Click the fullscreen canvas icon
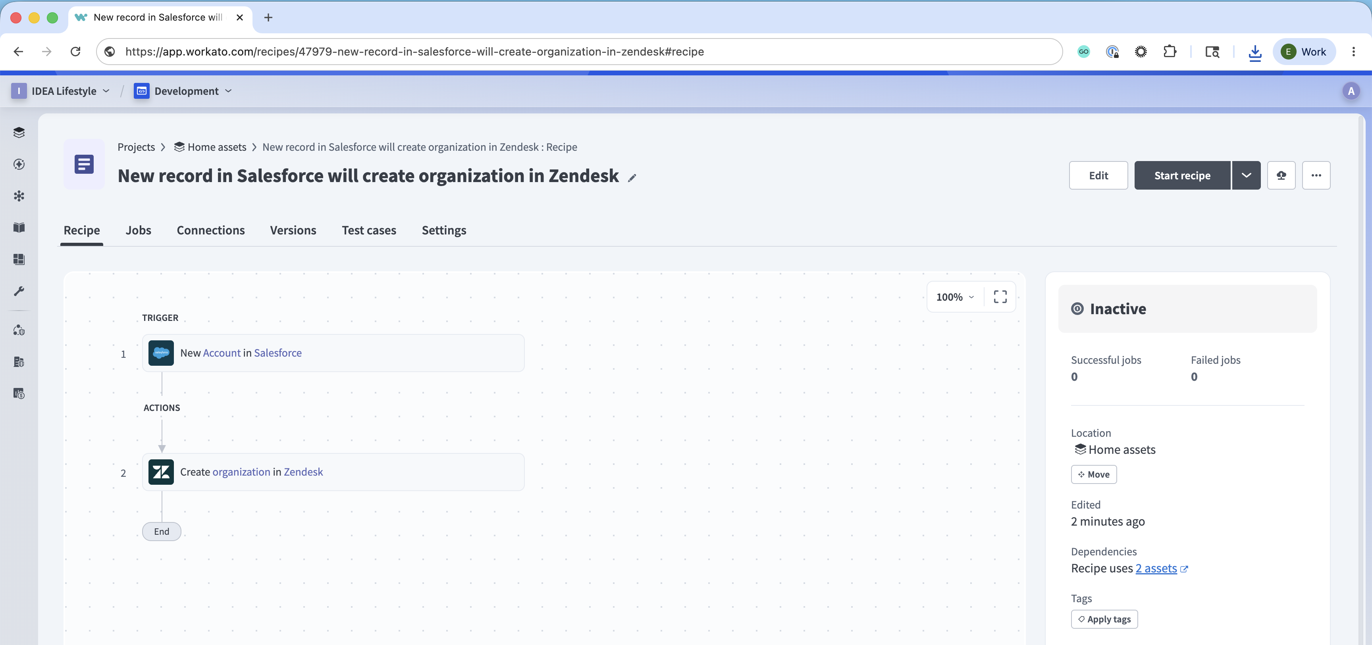1372x645 pixels. pyautogui.click(x=1000, y=297)
